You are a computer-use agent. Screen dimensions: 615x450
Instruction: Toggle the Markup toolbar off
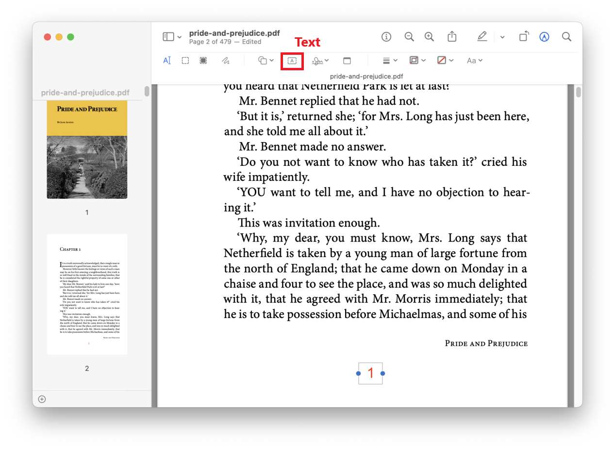pos(482,36)
